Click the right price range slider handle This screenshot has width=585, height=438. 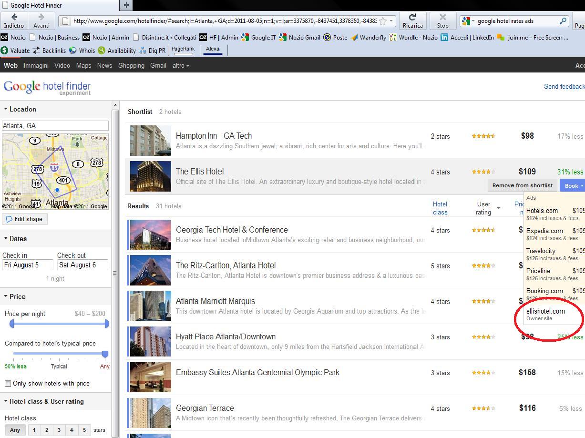tap(107, 324)
